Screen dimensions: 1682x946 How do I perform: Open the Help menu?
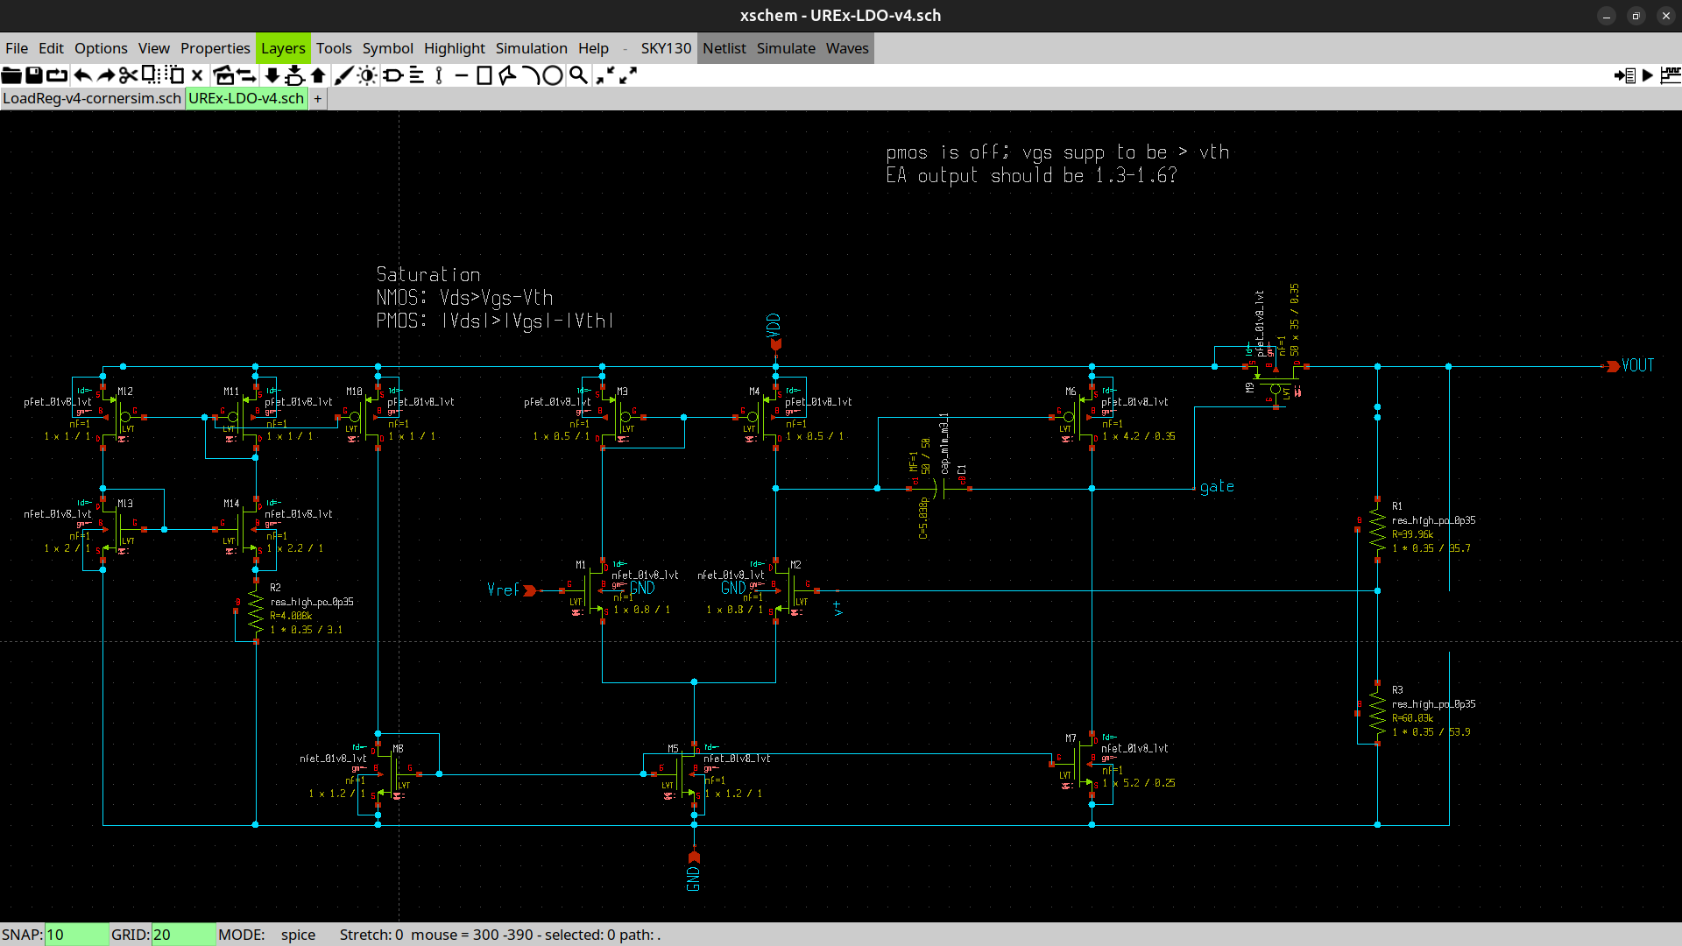(x=593, y=48)
